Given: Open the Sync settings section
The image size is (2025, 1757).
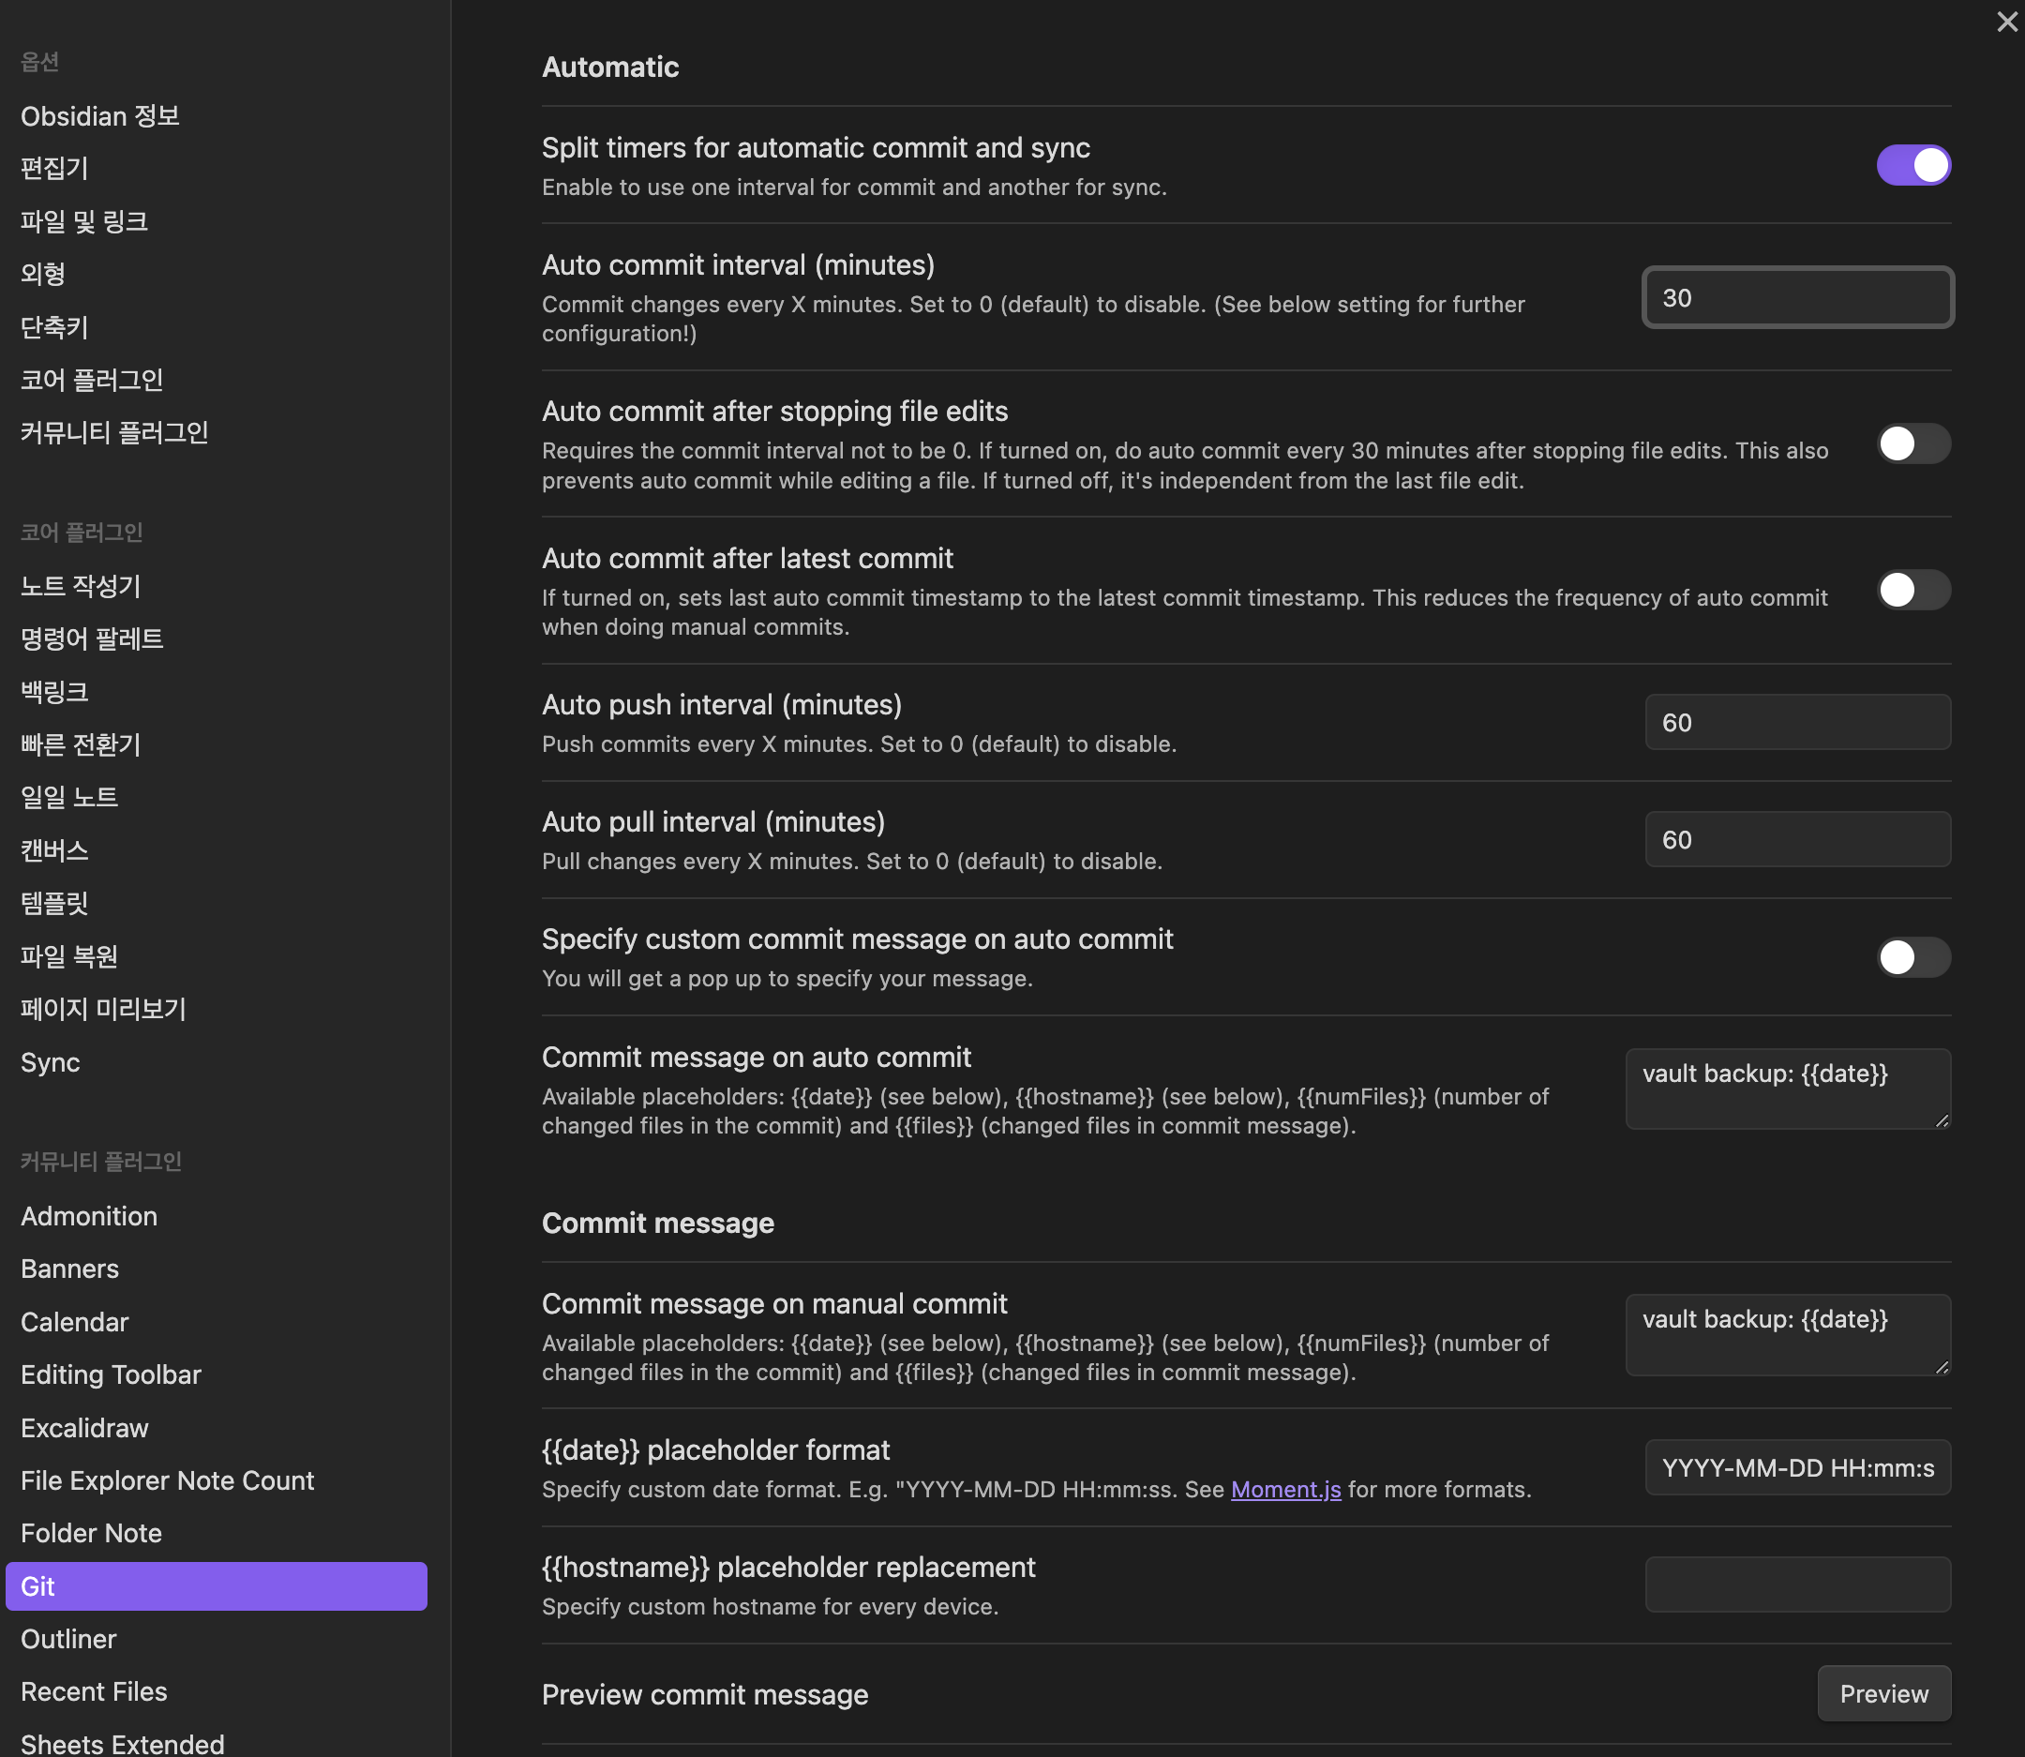Looking at the screenshot, I should 50,1062.
